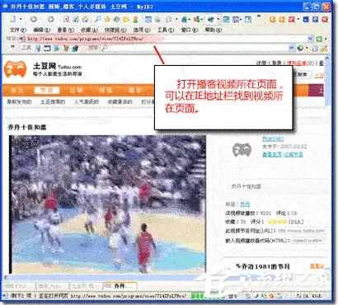The width and height of the screenshot is (338, 305).
Task: Click the green Go button beside address bar
Action: 319,39
